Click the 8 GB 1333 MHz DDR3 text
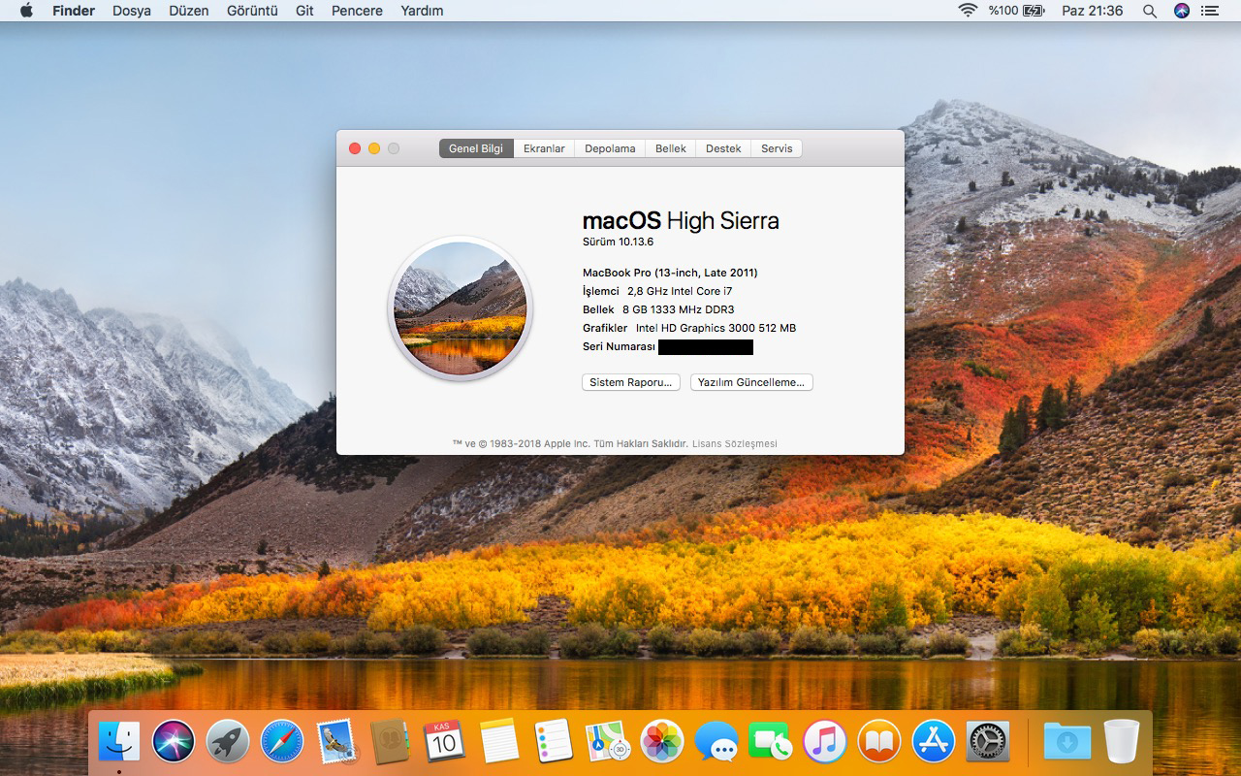 coord(679,309)
